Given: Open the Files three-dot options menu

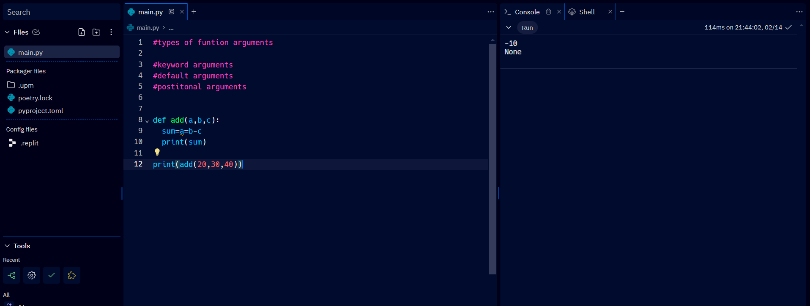Looking at the screenshot, I should point(111,32).
